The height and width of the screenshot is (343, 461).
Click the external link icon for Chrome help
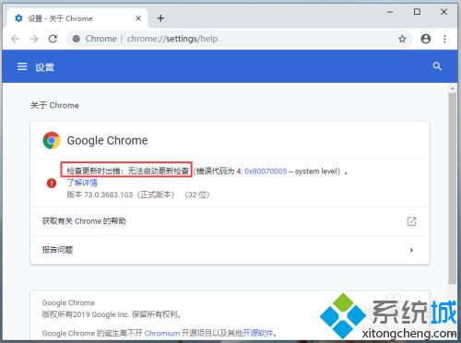411,221
